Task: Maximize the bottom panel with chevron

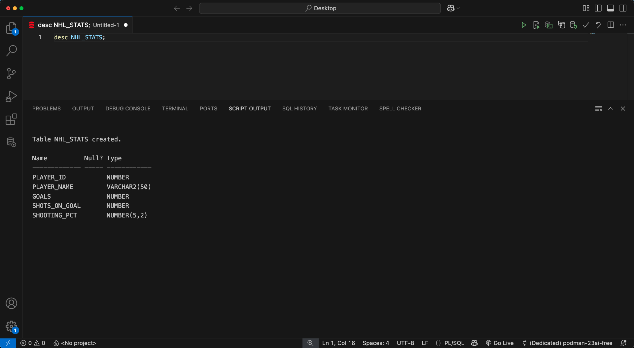Action: [611, 108]
